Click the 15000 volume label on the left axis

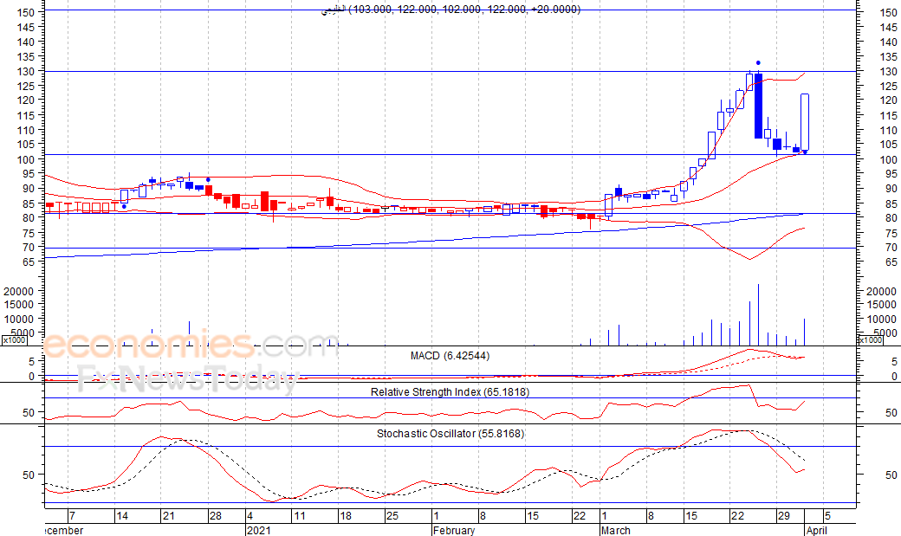pyautogui.click(x=19, y=305)
